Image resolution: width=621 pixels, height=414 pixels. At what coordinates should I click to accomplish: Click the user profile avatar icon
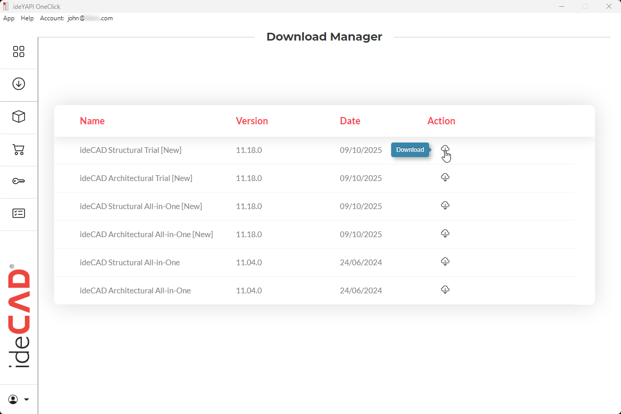coord(13,399)
